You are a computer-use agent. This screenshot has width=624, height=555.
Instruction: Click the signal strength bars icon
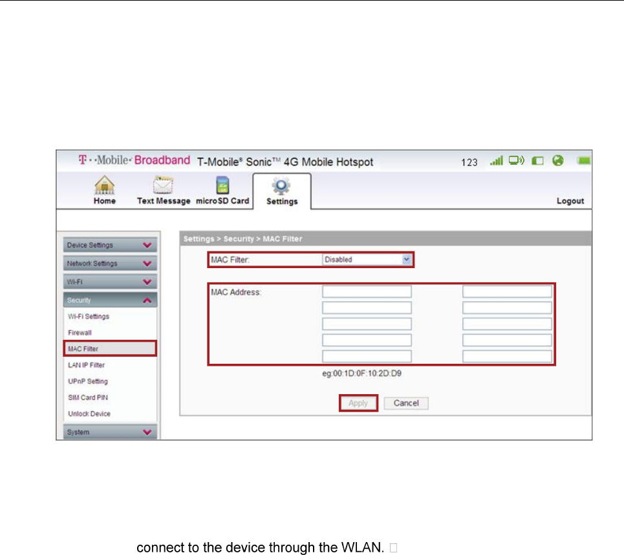[496, 161]
